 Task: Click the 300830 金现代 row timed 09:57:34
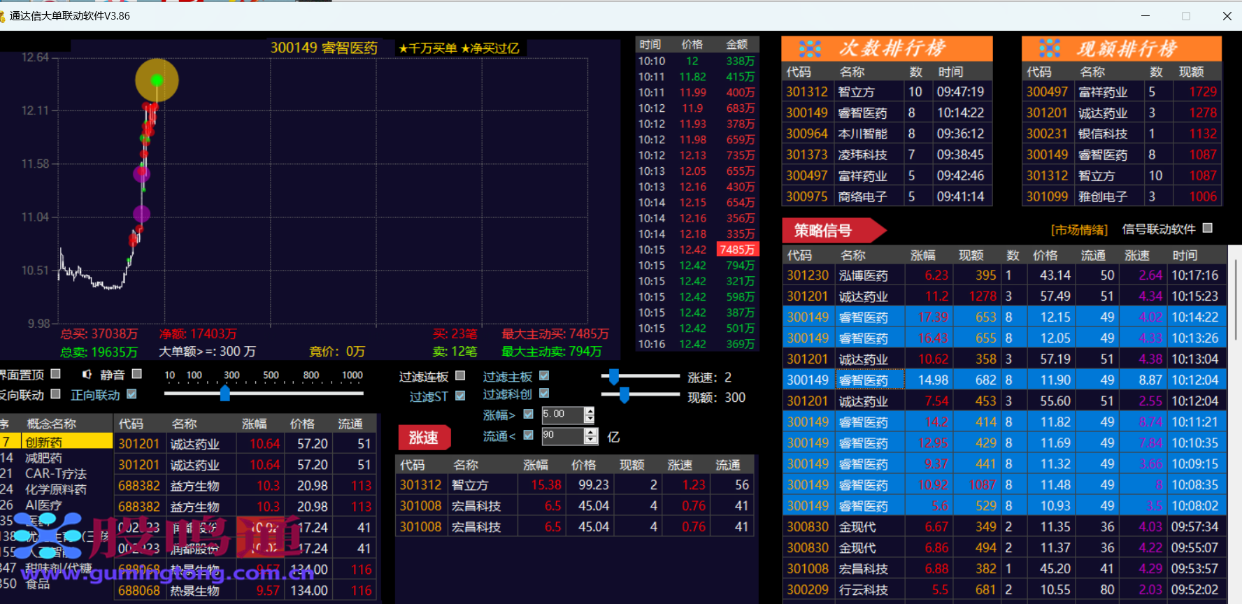[x=1004, y=527]
